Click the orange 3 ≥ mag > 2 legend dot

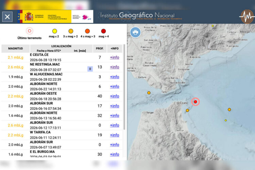[71, 31]
